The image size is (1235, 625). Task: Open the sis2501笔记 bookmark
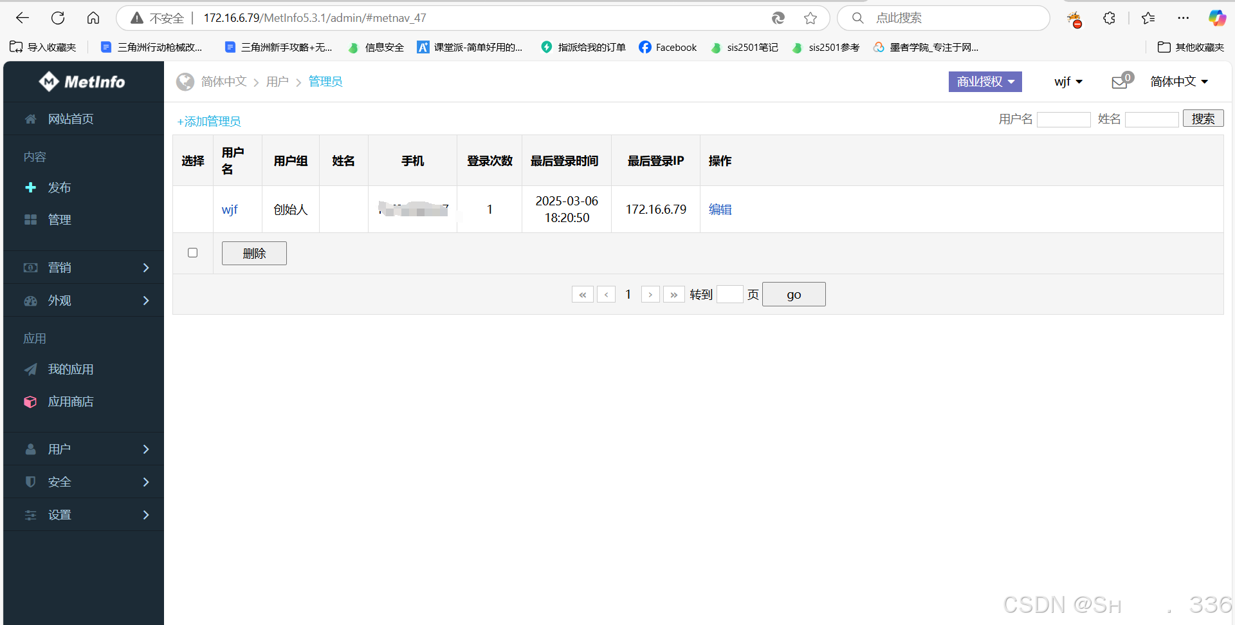(x=745, y=47)
